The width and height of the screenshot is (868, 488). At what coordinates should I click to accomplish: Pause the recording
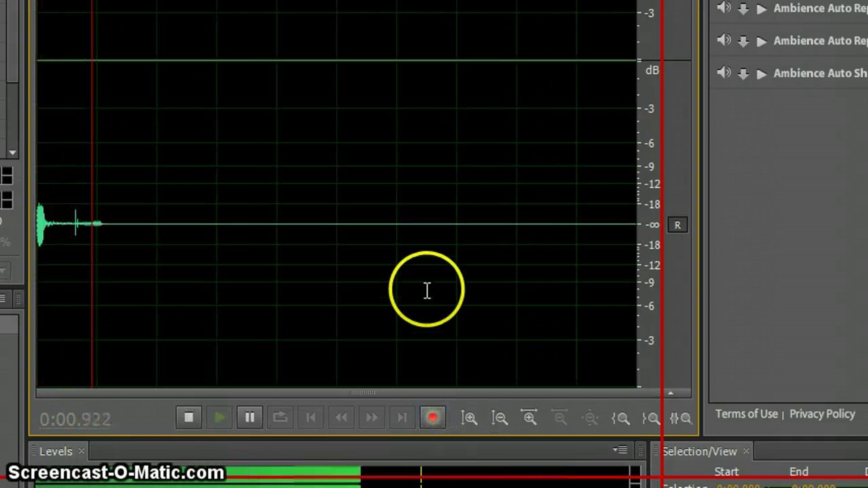pos(250,418)
